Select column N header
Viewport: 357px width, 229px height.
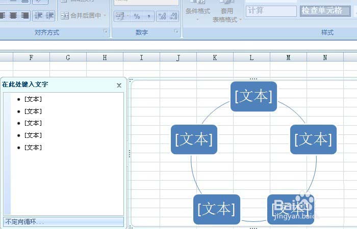(x=325, y=58)
